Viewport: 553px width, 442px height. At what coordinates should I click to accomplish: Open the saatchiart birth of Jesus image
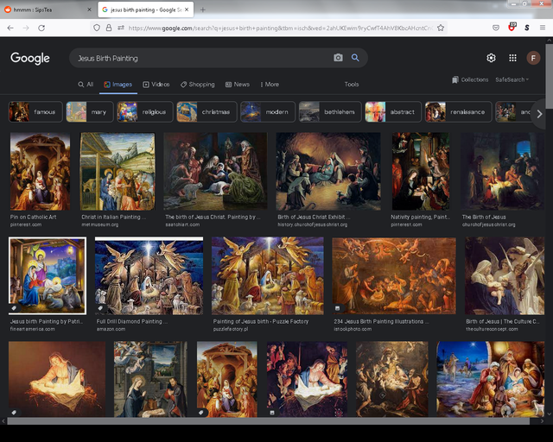(x=215, y=171)
